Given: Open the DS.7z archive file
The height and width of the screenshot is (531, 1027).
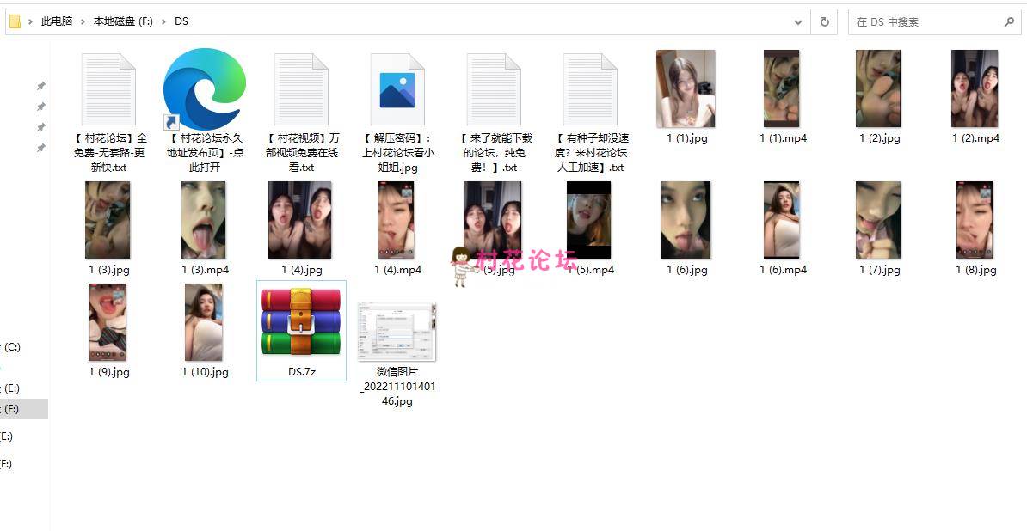Looking at the screenshot, I should [301, 322].
